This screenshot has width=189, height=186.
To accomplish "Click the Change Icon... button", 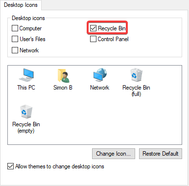I will click(x=114, y=154).
